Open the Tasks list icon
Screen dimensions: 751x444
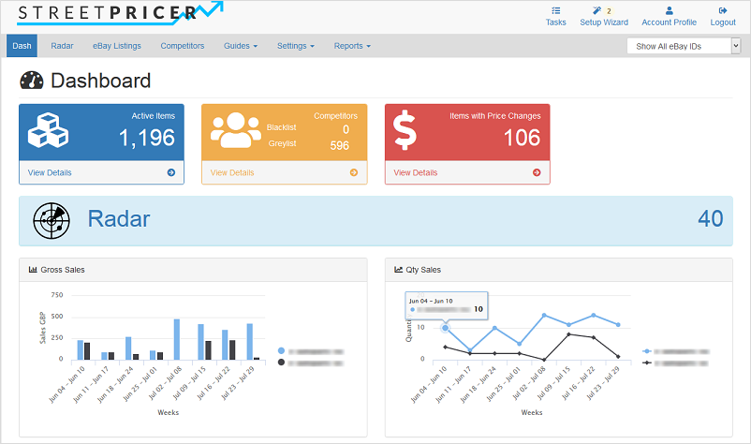[x=555, y=10]
